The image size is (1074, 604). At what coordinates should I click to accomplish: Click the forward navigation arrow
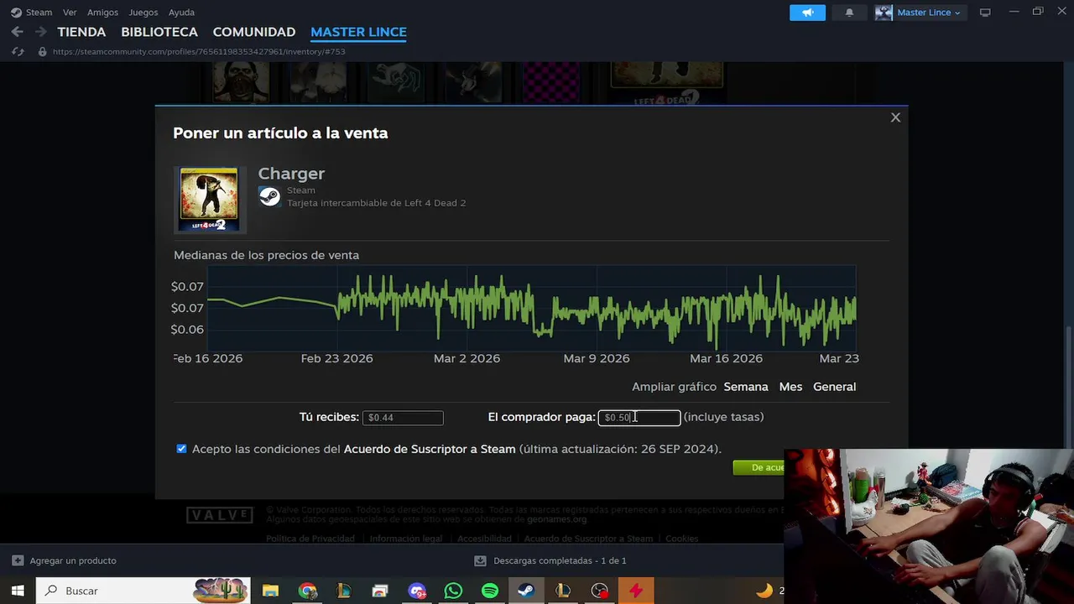pos(40,32)
